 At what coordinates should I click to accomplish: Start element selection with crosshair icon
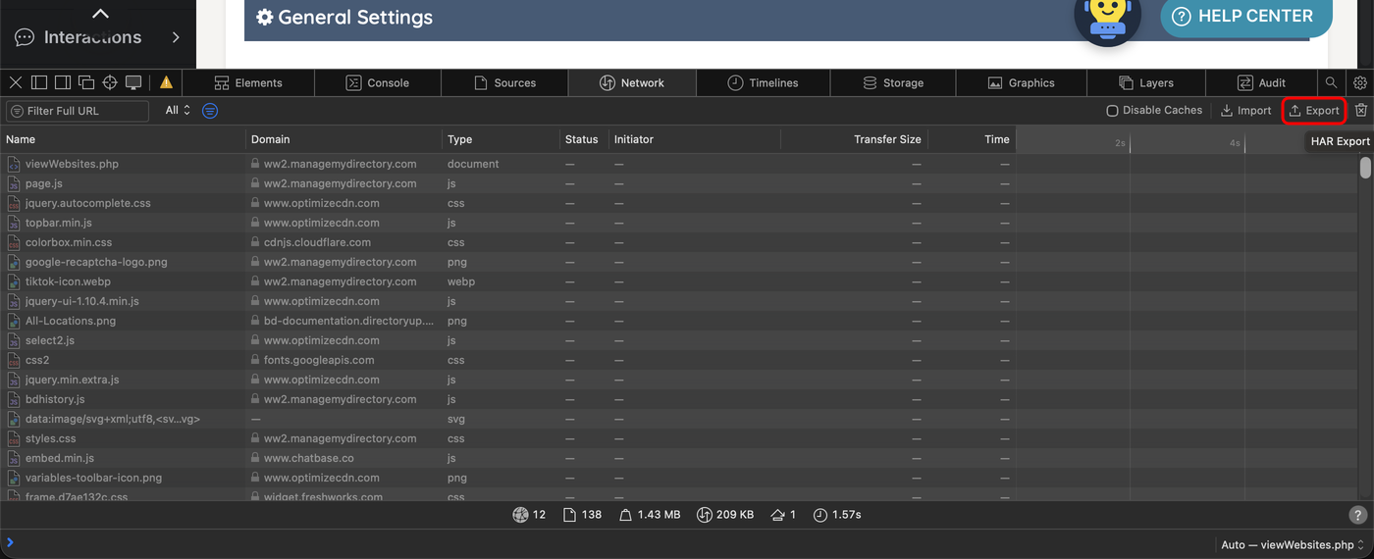(x=110, y=82)
